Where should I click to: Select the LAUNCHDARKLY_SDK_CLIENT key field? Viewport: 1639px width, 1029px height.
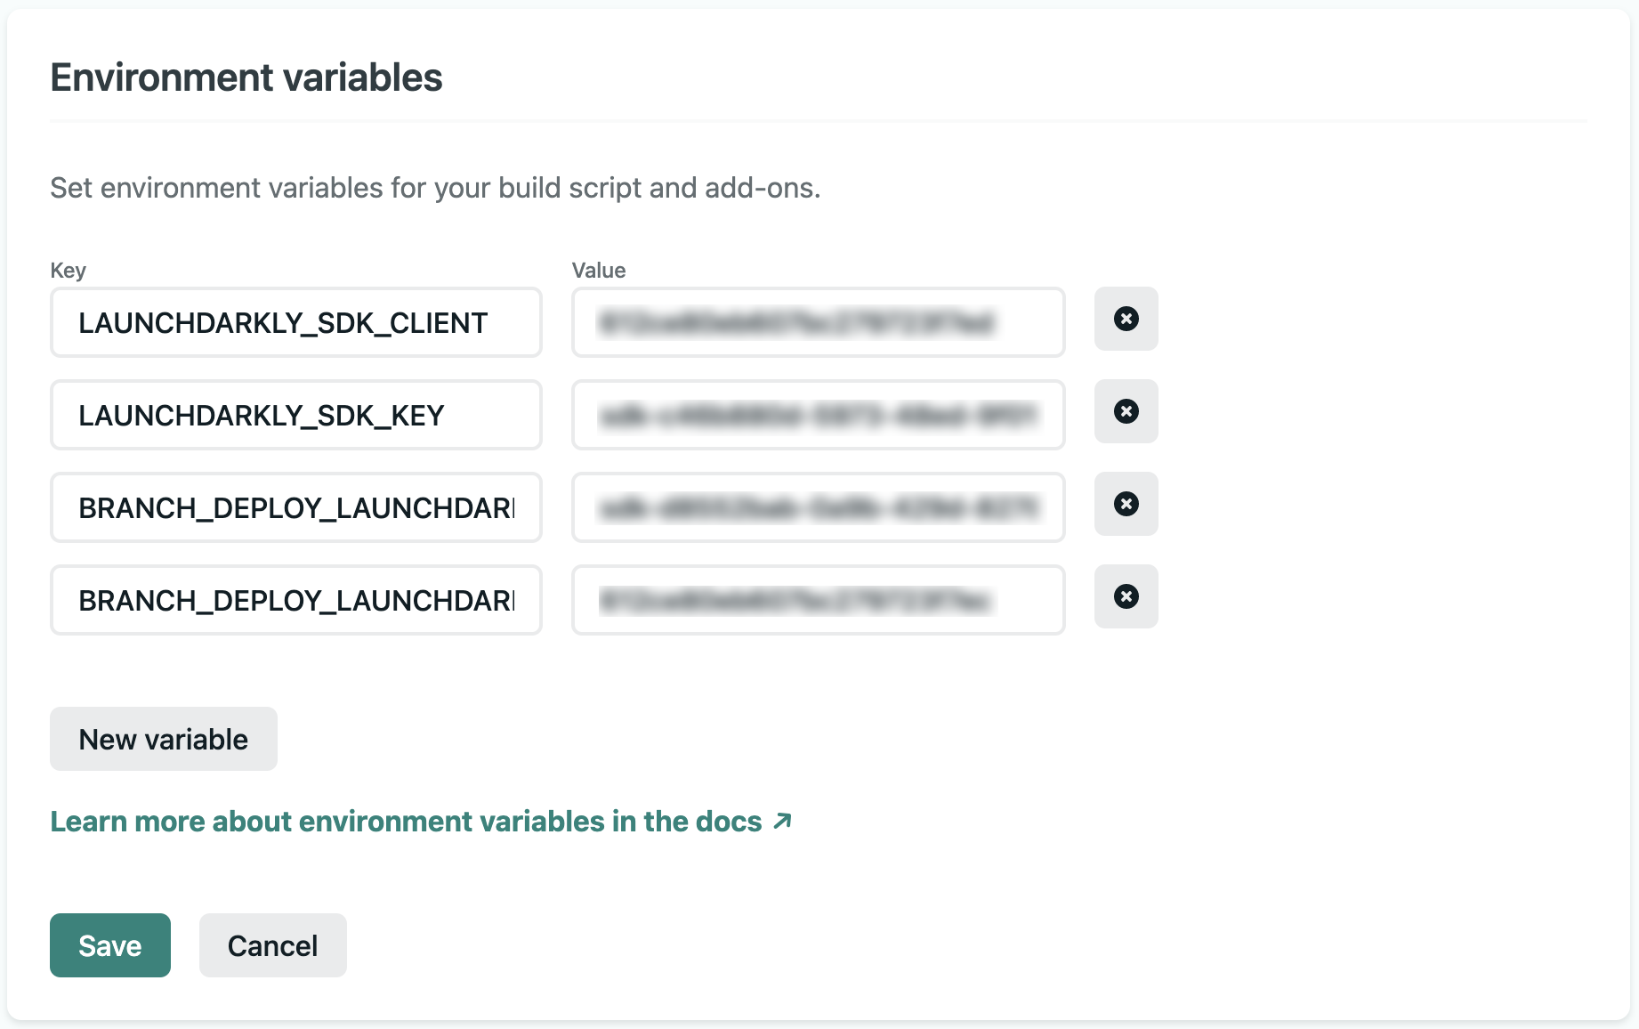[295, 322]
